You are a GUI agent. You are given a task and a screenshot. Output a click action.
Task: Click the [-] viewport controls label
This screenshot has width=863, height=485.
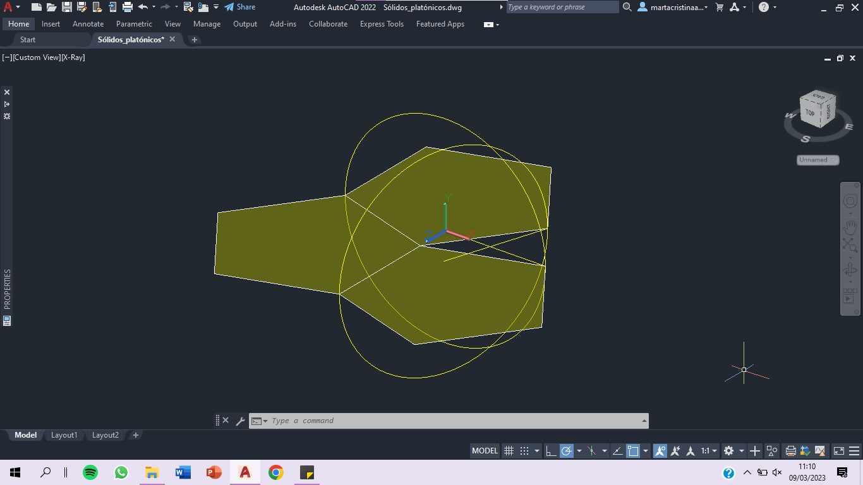(x=7, y=57)
